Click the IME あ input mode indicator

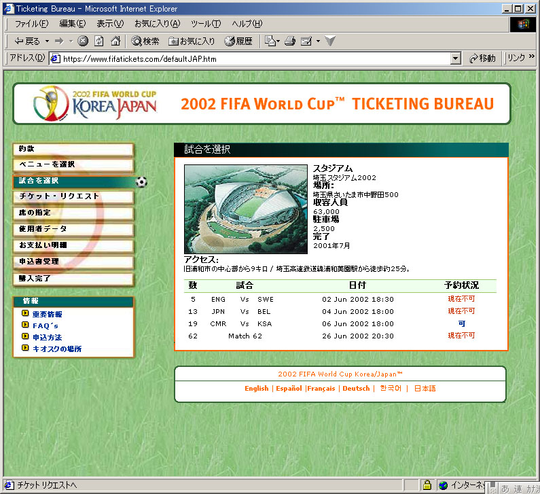(505, 489)
